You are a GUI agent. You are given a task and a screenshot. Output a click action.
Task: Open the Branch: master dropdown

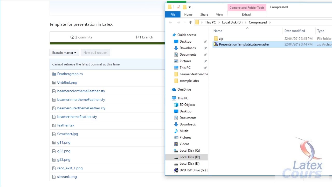tap(64, 53)
